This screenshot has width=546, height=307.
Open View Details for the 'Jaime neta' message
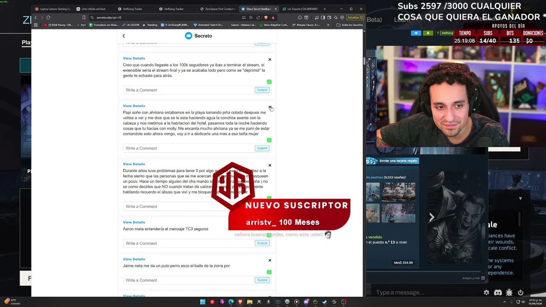coord(134,259)
